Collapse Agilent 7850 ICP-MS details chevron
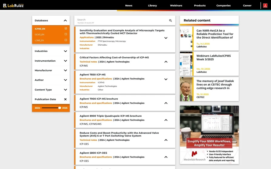This screenshot has width=271, height=169. (166, 79)
